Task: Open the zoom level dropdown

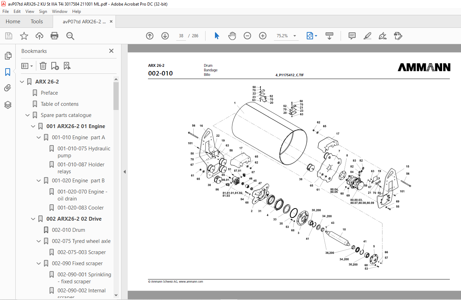Action: pos(295,36)
